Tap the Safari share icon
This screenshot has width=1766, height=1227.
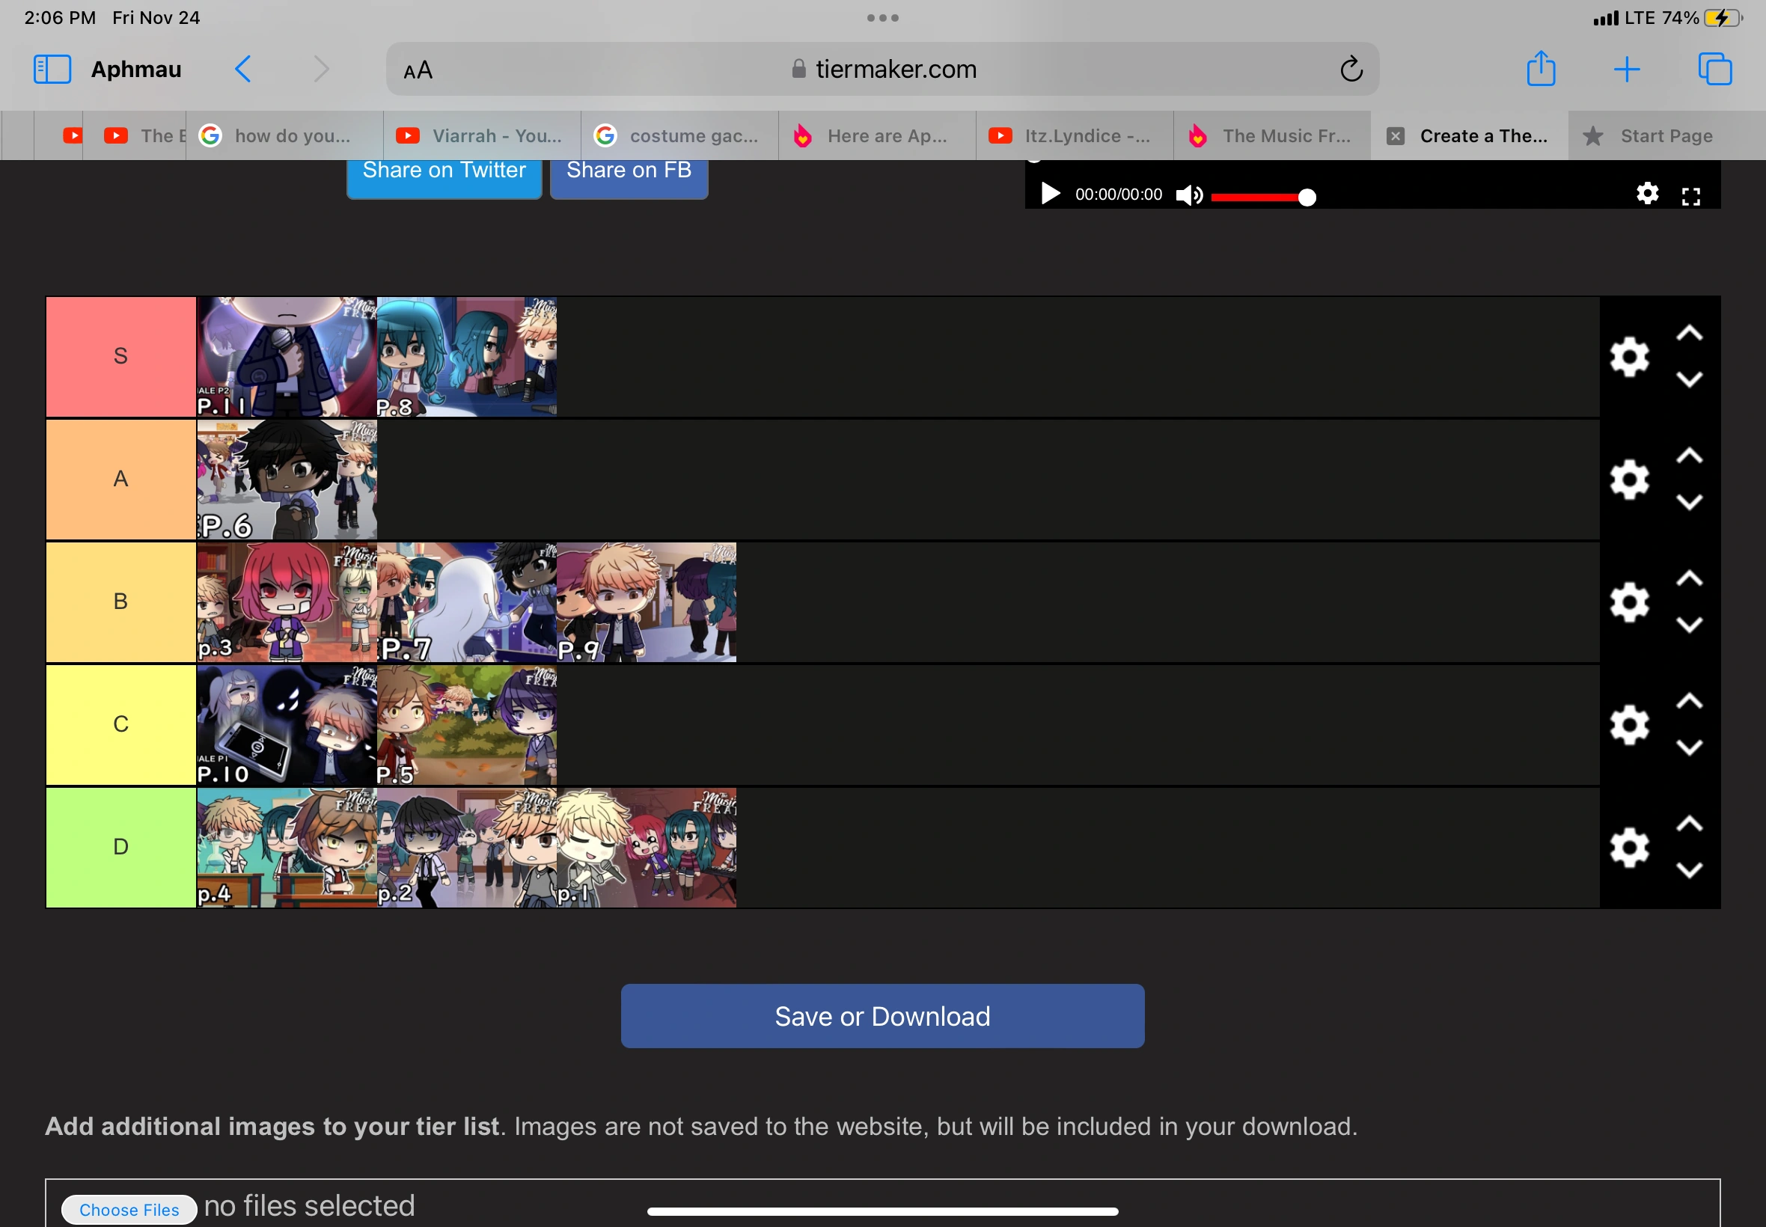pos(1540,69)
